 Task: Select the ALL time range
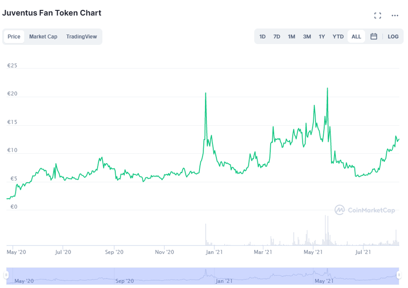click(x=356, y=36)
